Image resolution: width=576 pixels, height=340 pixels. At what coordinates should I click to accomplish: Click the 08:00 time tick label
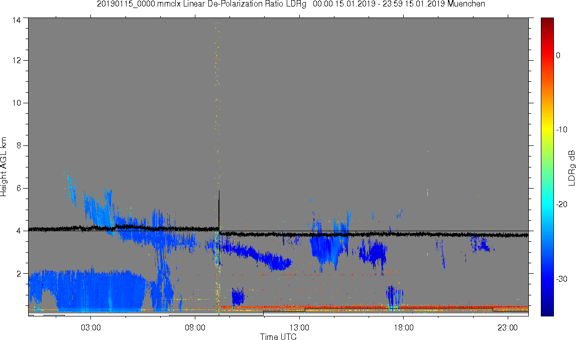[x=195, y=327]
